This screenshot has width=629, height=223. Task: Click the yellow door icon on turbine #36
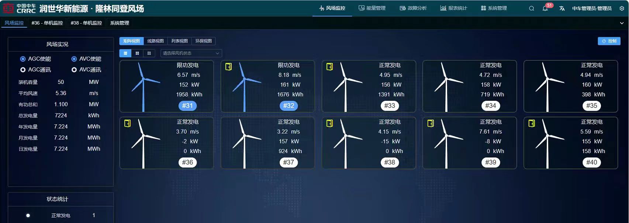[x=128, y=123]
